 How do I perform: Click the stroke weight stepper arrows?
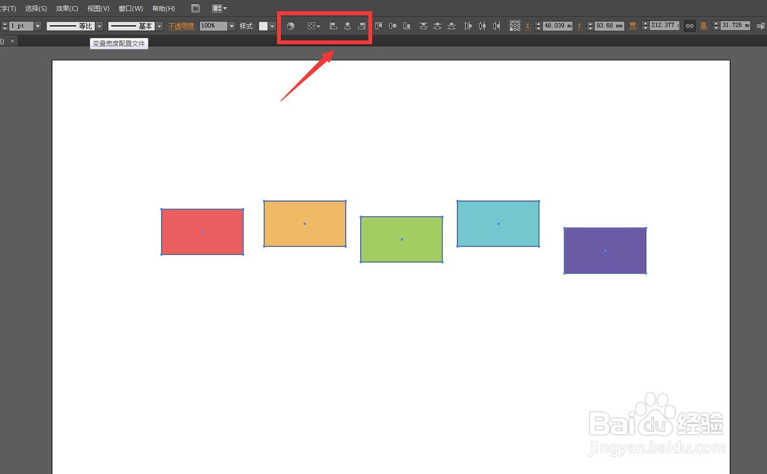pos(4,26)
